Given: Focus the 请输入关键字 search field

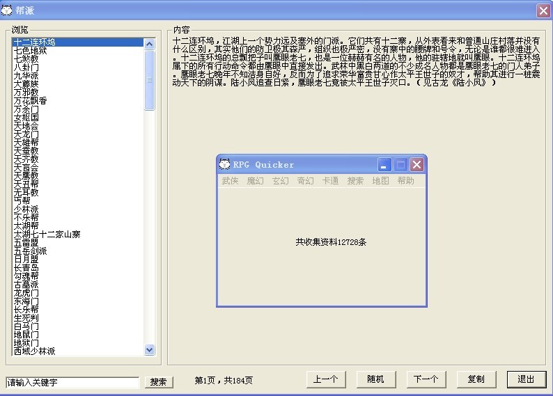Looking at the screenshot, I should [72, 383].
